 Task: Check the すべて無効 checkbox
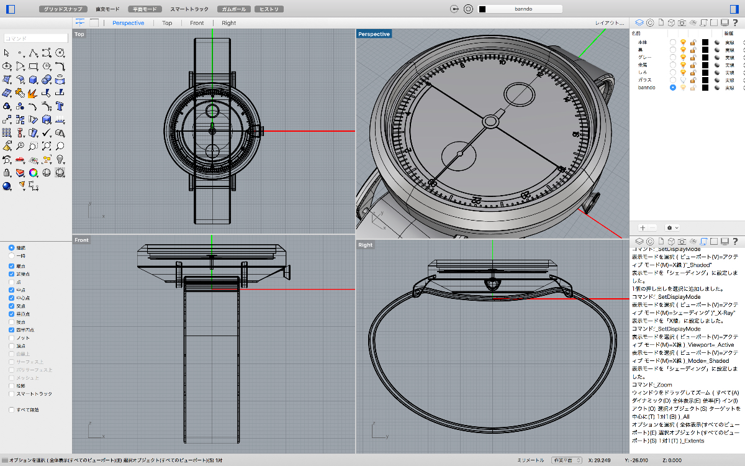(12, 410)
